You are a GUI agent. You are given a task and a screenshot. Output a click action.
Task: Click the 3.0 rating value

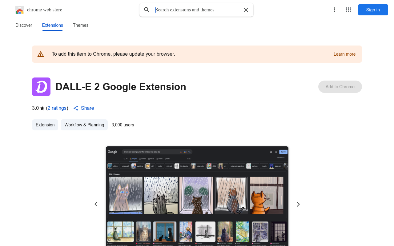35,108
